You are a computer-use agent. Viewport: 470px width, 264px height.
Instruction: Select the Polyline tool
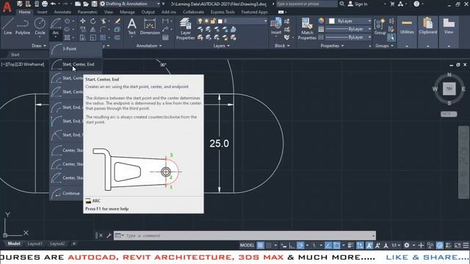[x=23, y=26]
